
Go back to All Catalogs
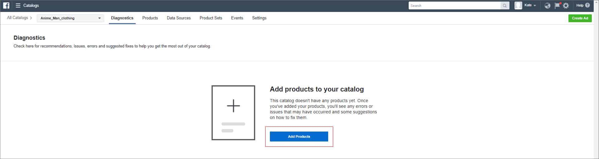coord(17,18)
